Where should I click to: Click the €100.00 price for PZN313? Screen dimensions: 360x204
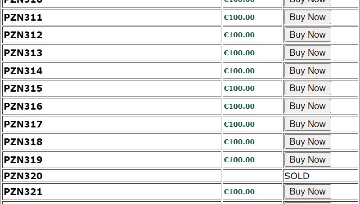pos(239,53)
